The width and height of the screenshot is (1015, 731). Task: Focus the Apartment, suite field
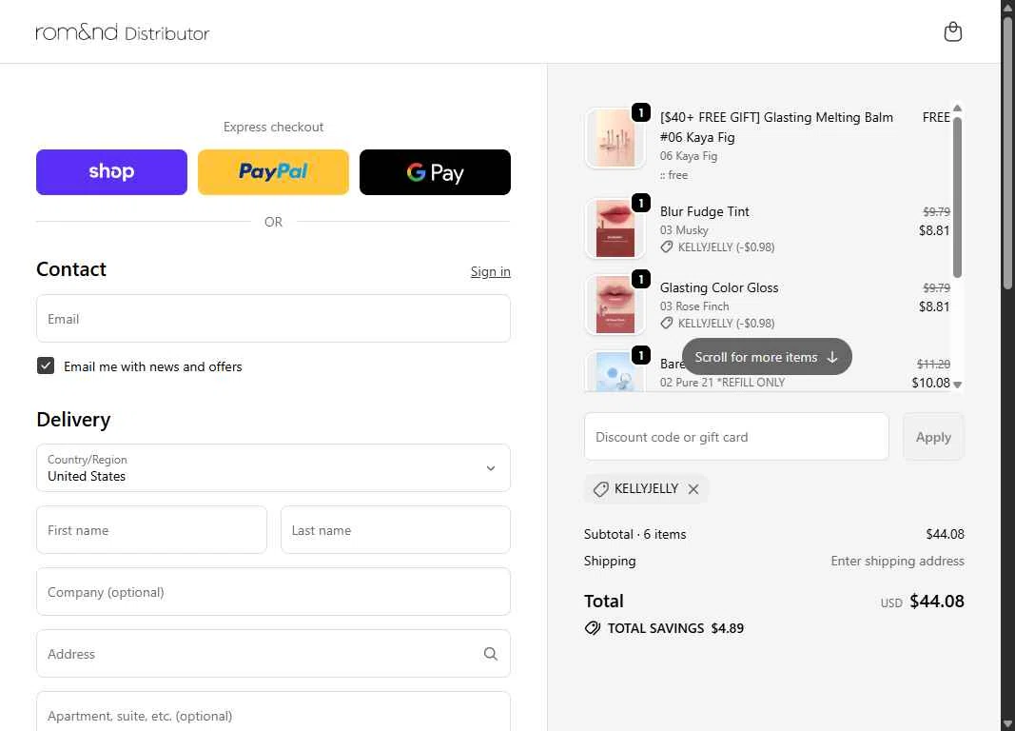point(273,712)
